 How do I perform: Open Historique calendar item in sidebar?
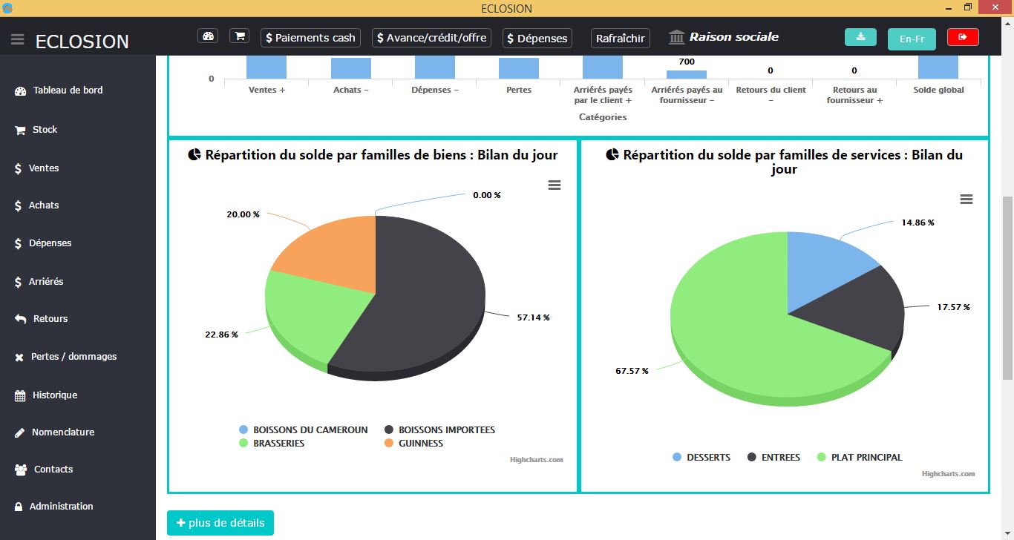coord(54,395)
